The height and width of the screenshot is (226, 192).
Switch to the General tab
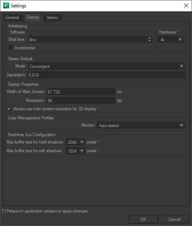pyautogui.click(x=13, y=18)
